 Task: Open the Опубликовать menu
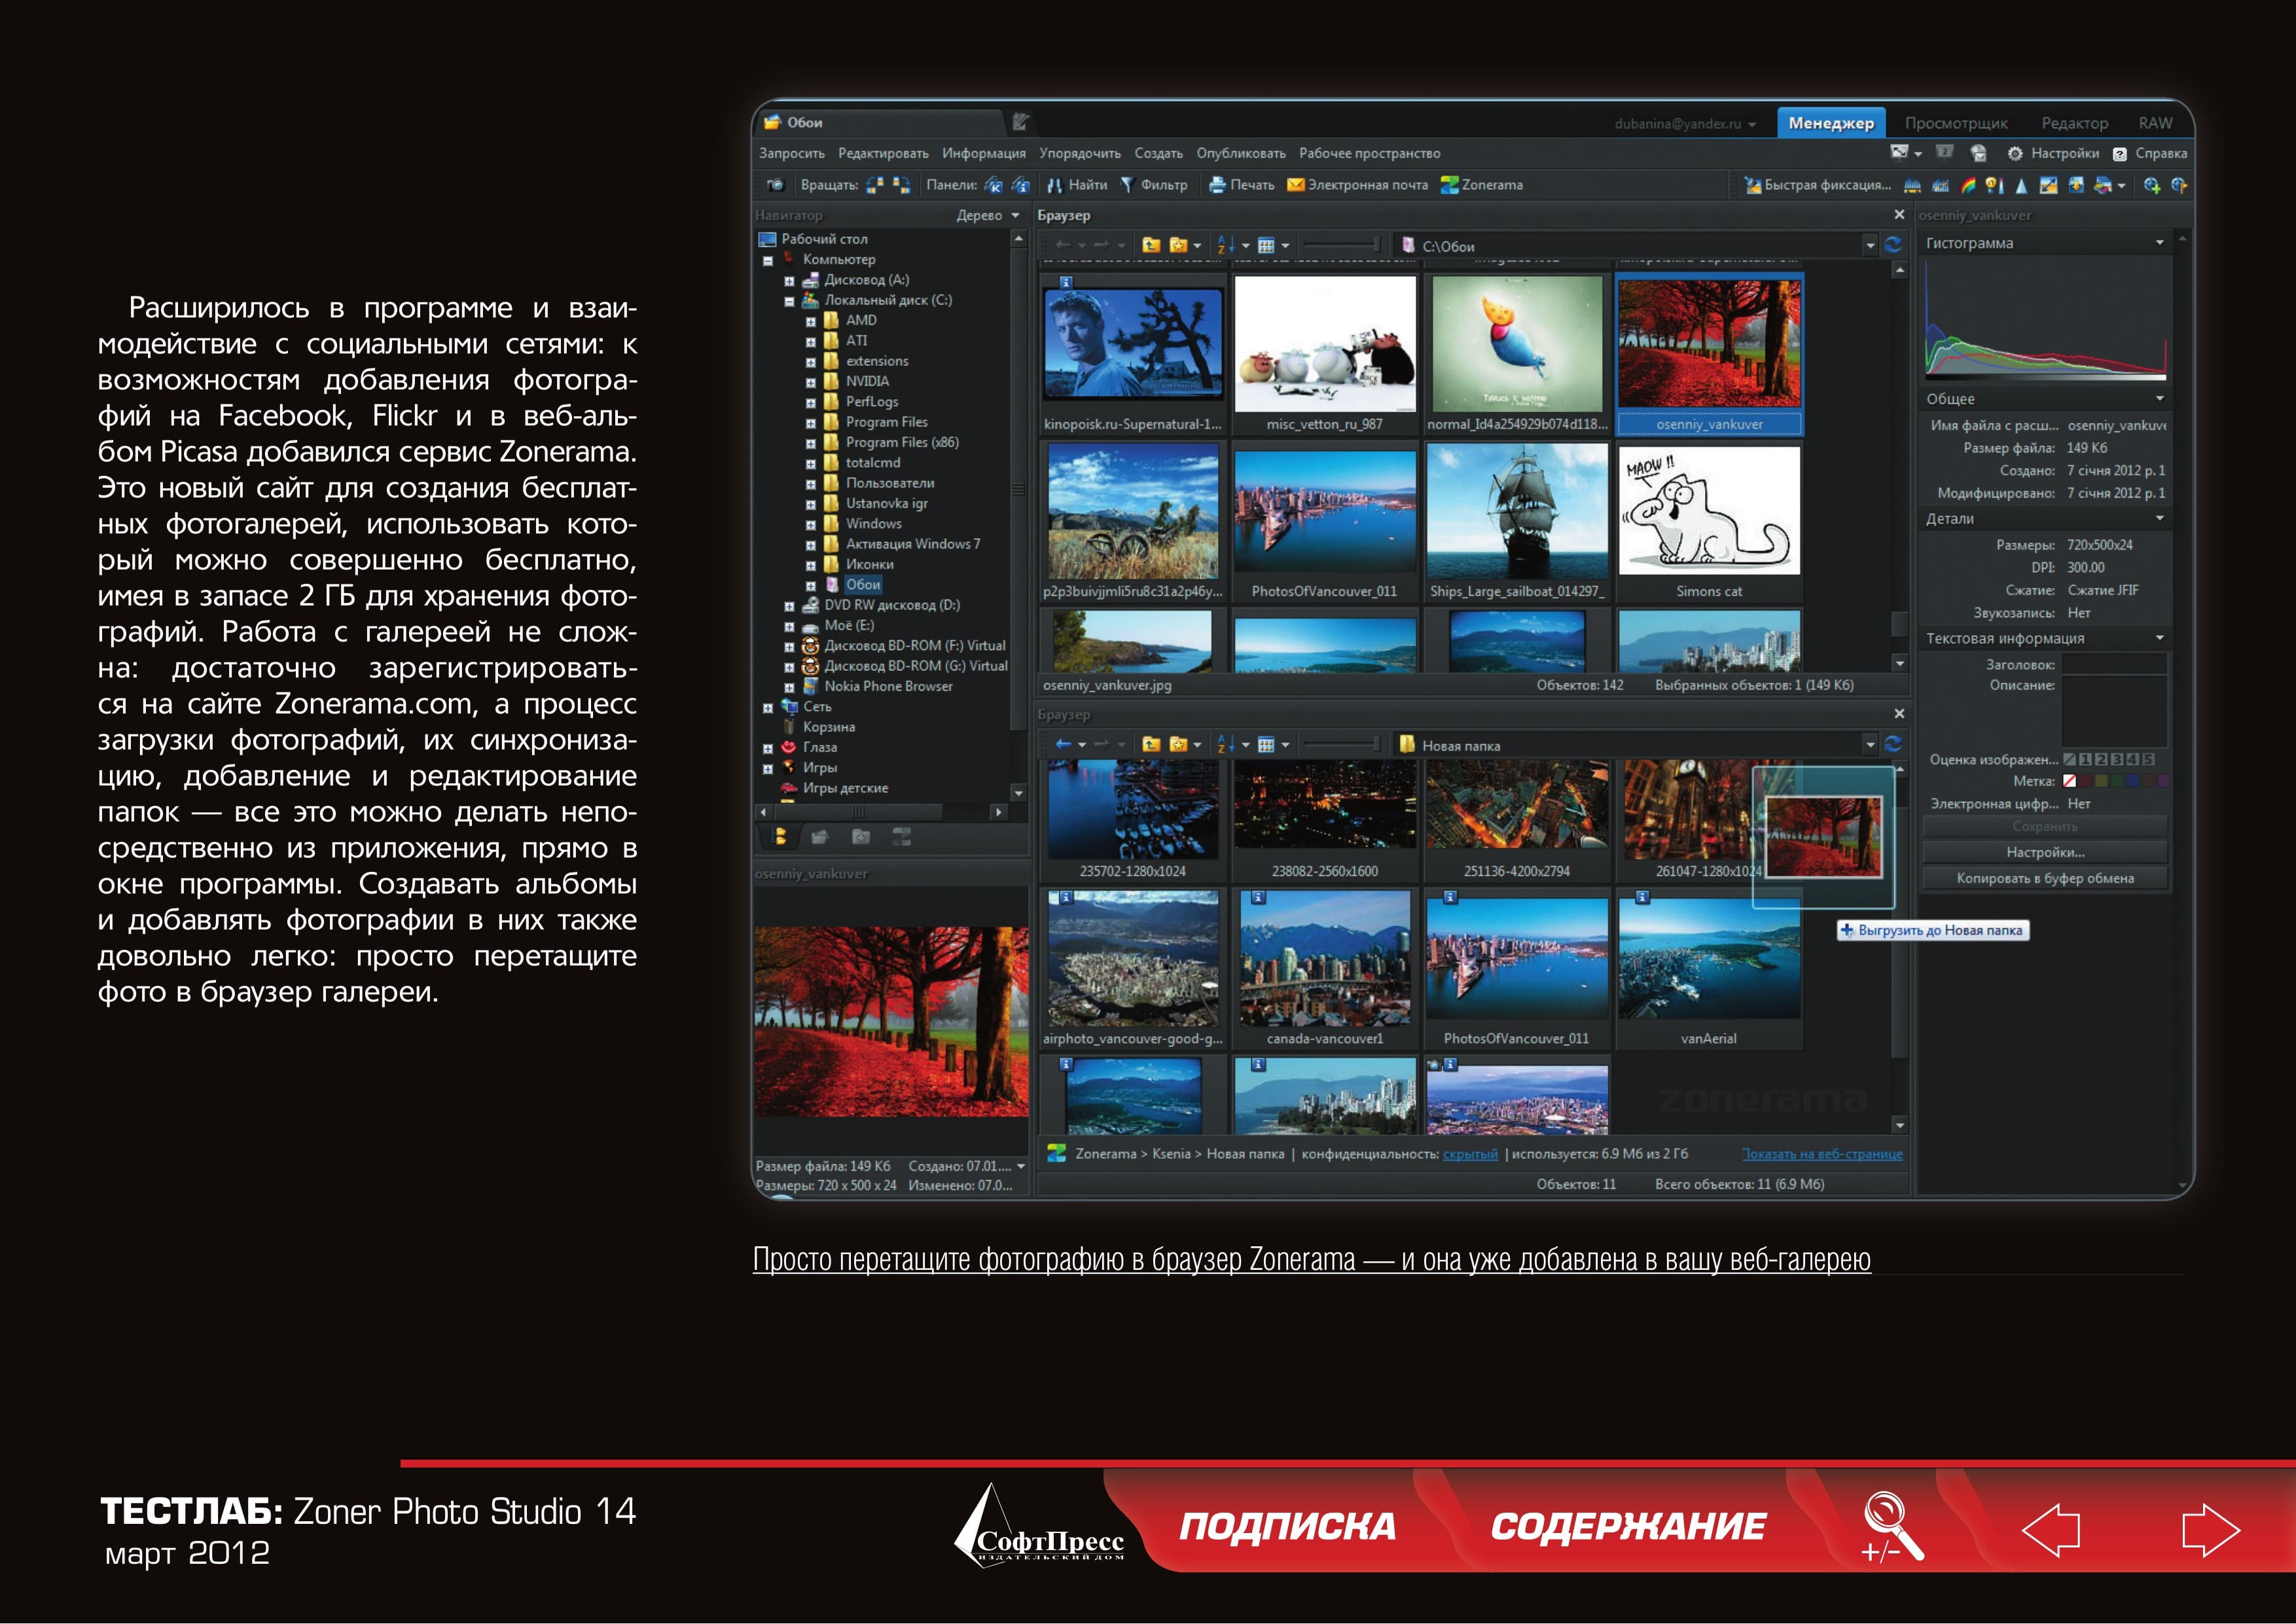1241,153
